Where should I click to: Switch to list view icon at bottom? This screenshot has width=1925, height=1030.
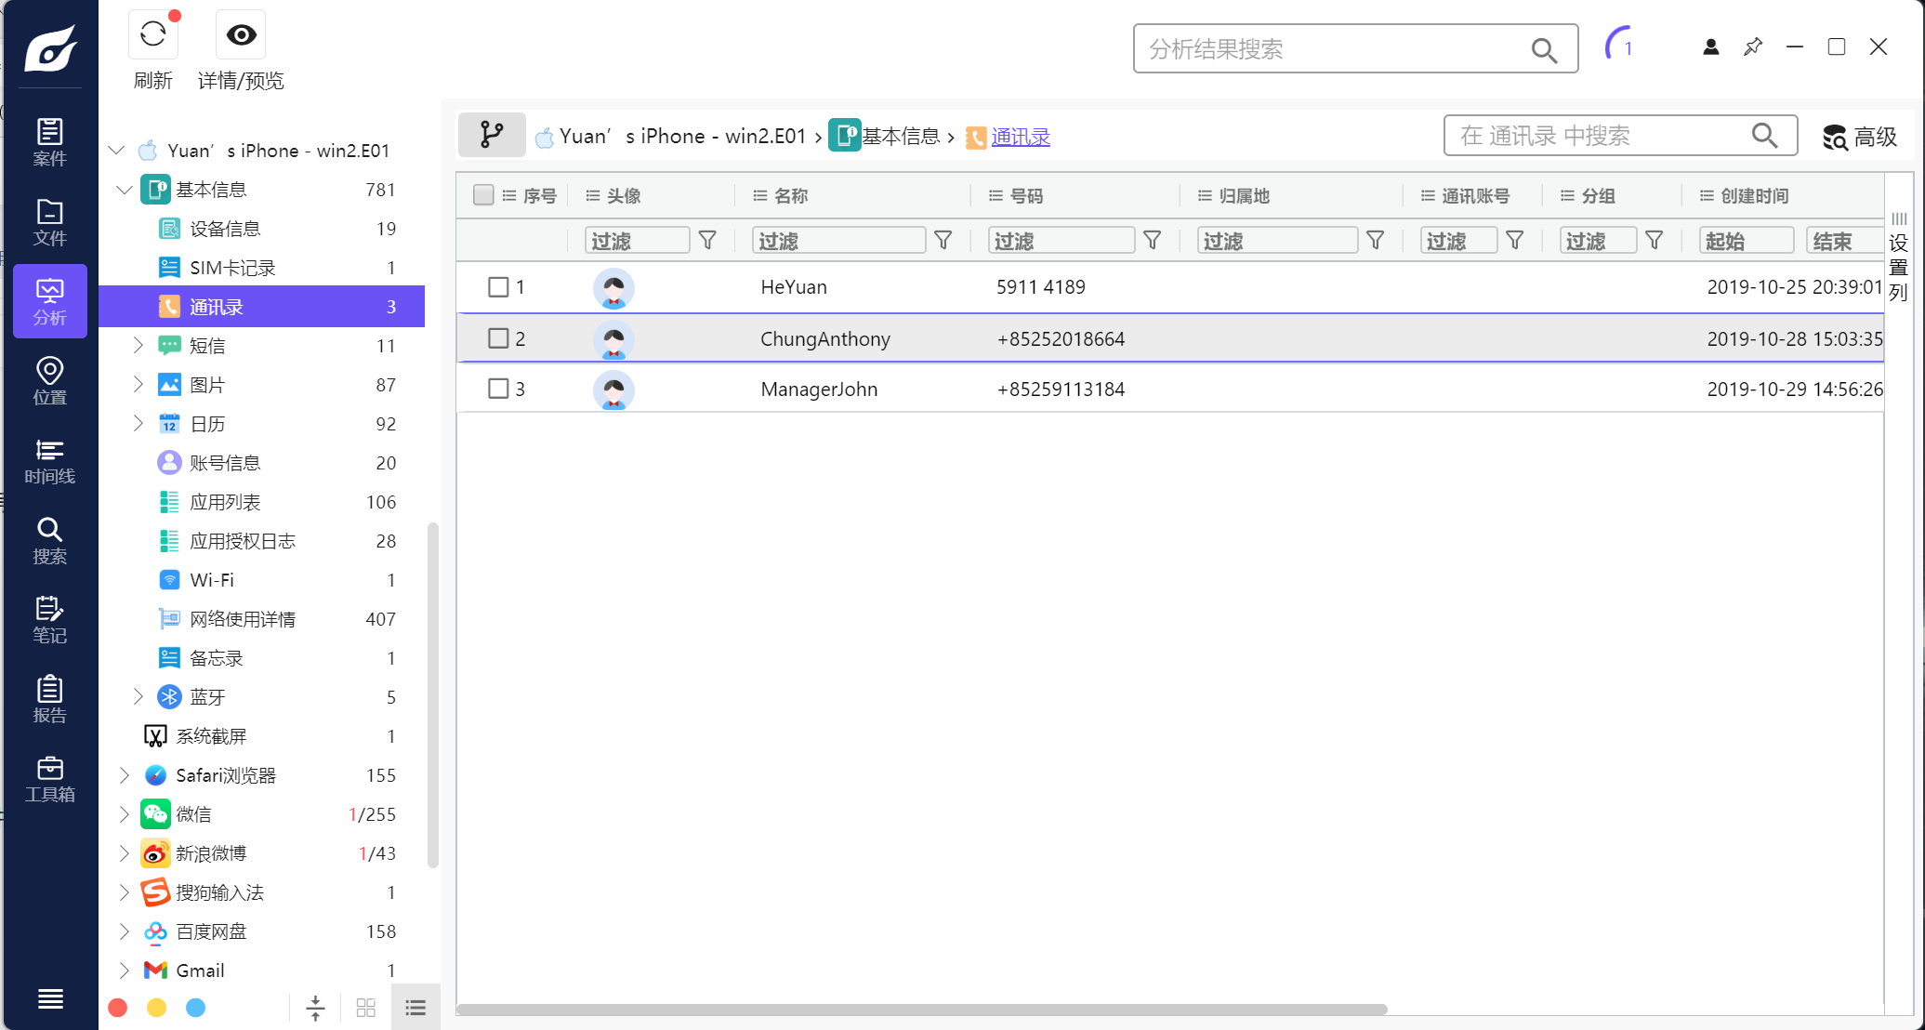[415, 1008]
